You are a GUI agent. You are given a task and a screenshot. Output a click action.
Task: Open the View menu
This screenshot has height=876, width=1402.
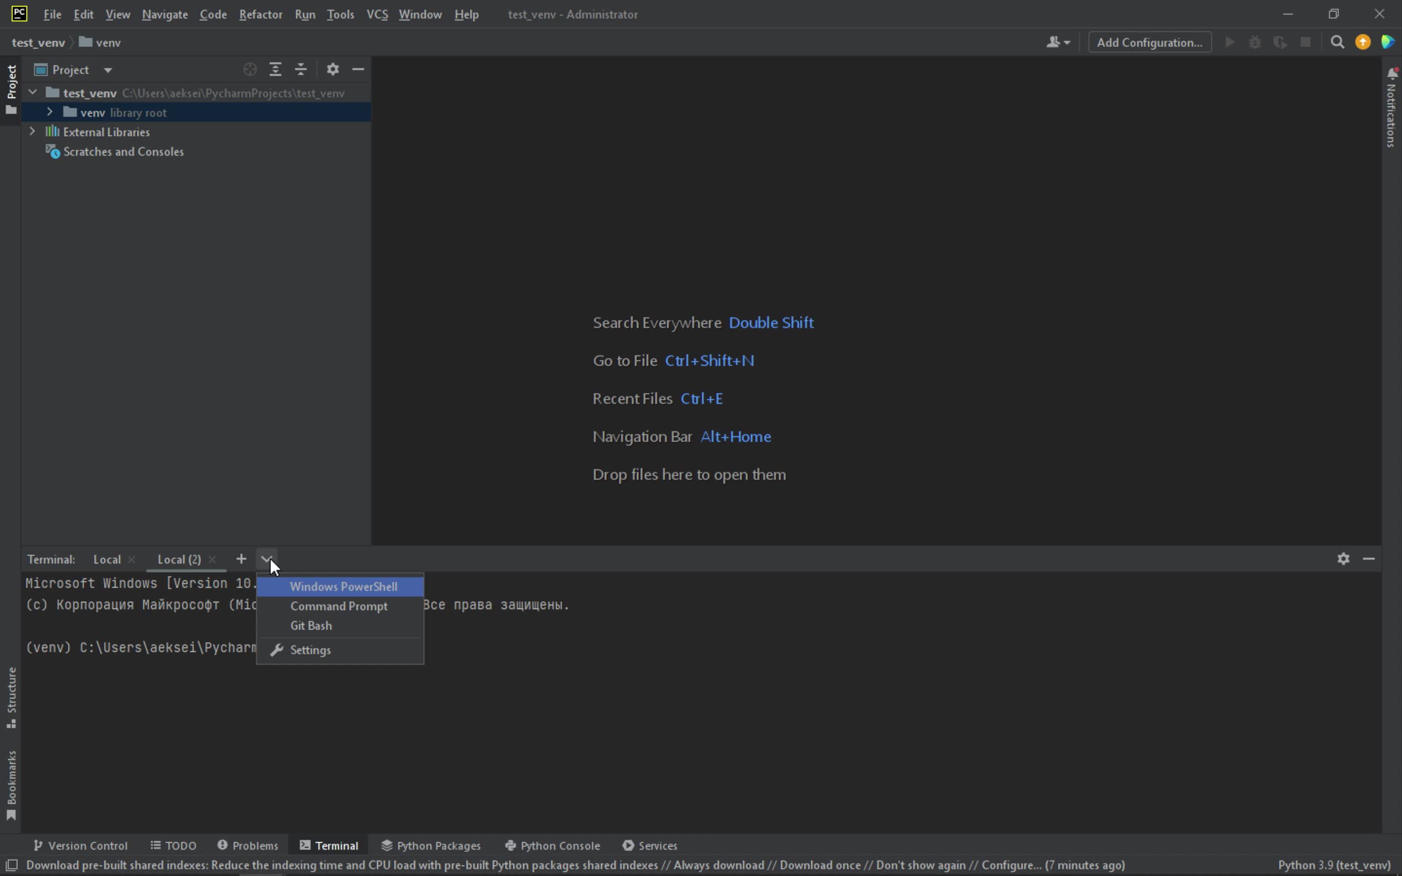point(118,15)
